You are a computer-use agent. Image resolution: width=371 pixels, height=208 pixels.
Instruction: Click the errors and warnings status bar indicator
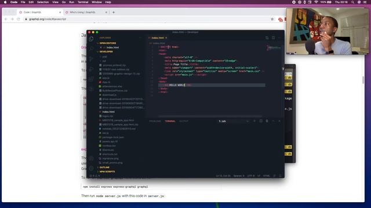click(94, 176)
